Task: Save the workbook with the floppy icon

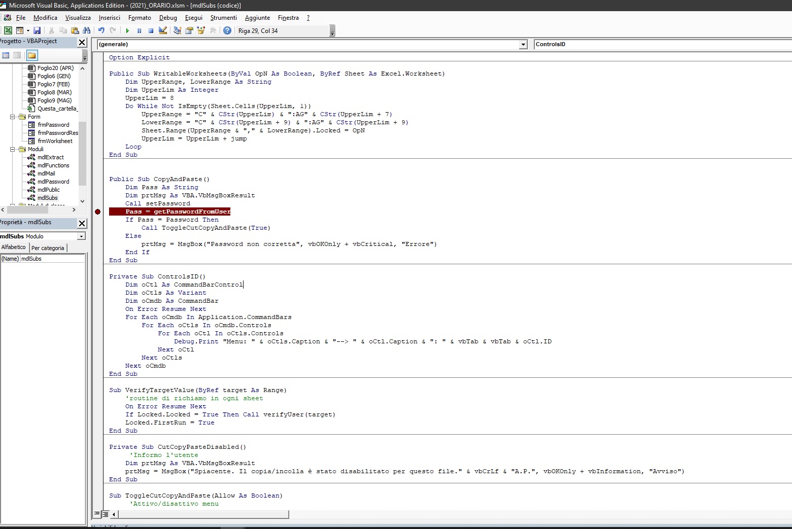Action: [x=37, y=30]
